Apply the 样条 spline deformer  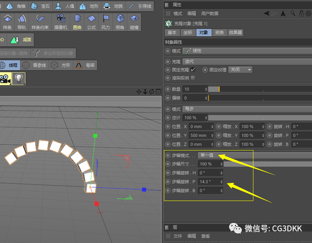7,22
